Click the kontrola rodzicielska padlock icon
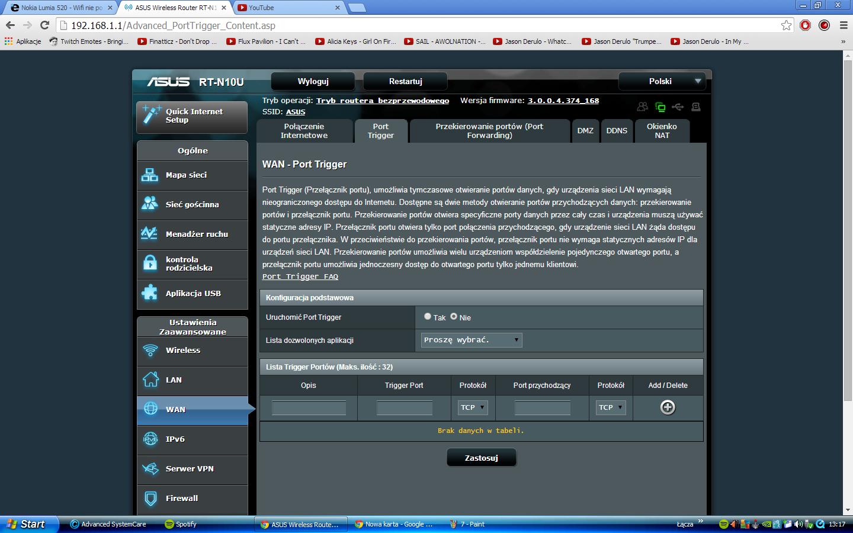Viewport: 853px width, 533px height. point(150,263)
